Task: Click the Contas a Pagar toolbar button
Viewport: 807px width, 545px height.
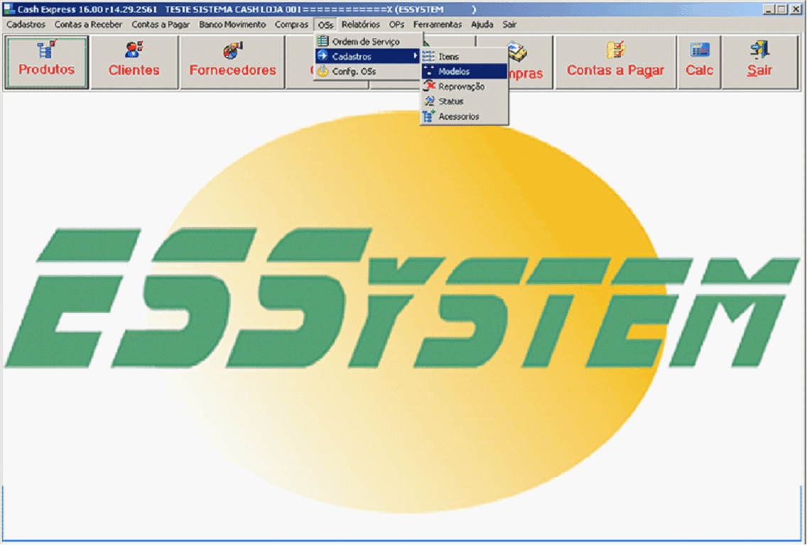Action: point(615,62)
